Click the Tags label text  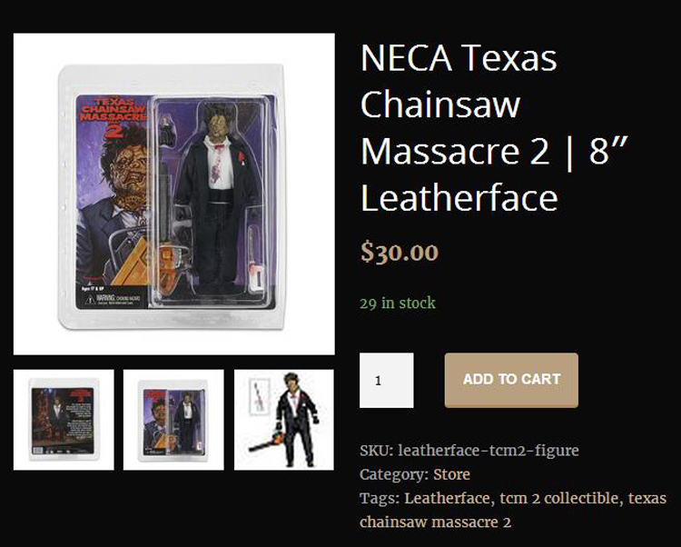(380, 498)
